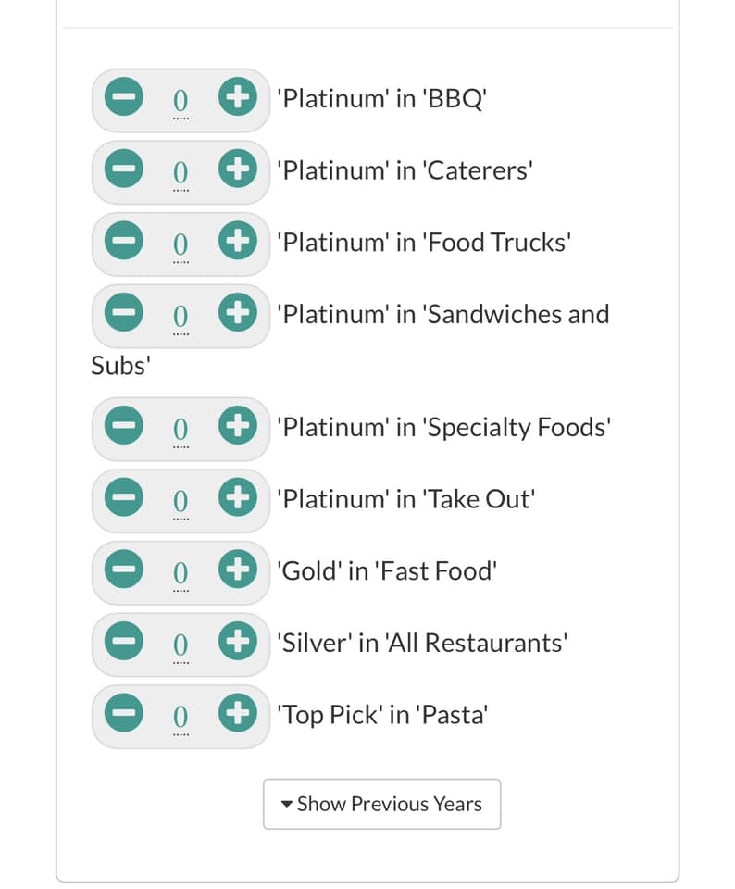Screen dimensions: 735x889
Task: Expand Show Previous Years dropdown
Action: coord(382,804)
